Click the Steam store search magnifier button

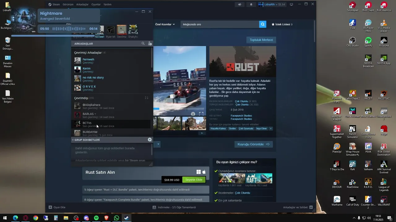263,24
